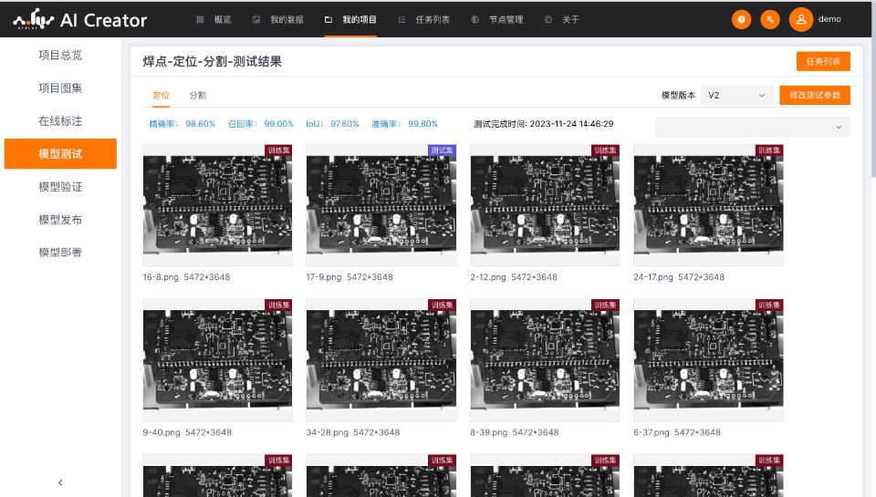Click the language switch icon
Screen dimensions: 876x497
(x=770, y=19)
